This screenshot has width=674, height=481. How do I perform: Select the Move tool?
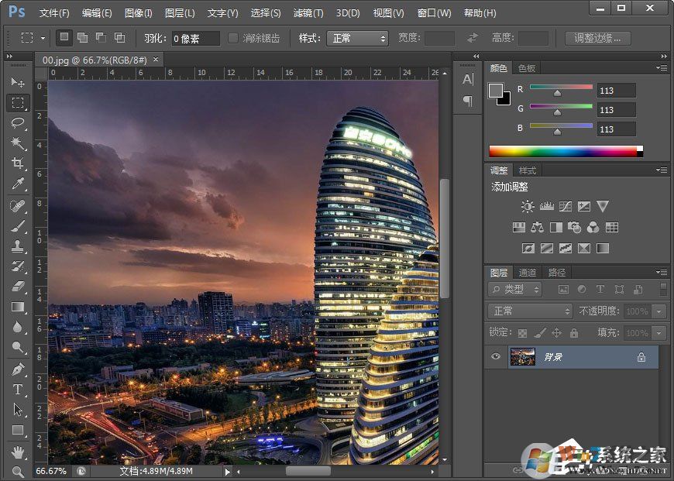(x=19, y=81)
